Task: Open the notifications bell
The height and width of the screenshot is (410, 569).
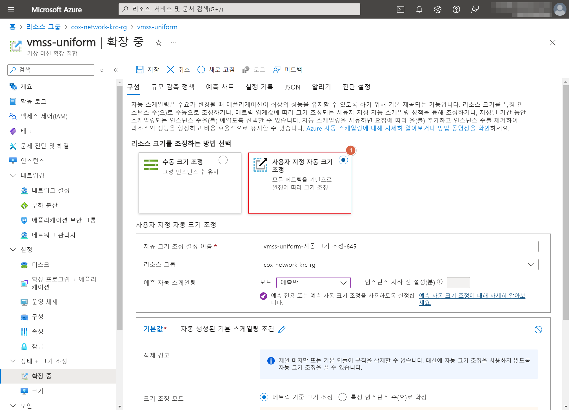Action: (419, 10)
